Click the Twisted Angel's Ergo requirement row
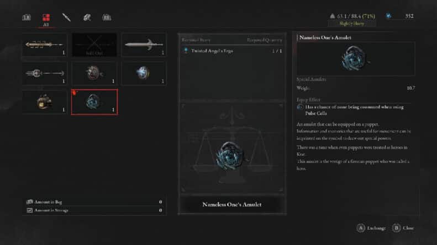 click(x=232, y=51)
